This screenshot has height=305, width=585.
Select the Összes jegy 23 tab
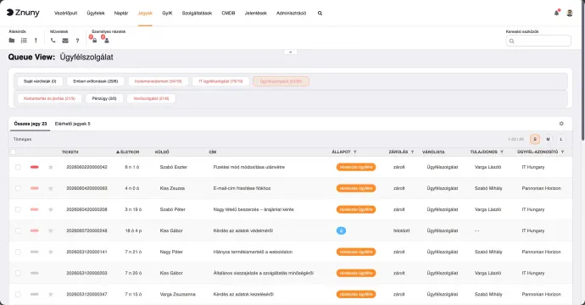(31, 124)
